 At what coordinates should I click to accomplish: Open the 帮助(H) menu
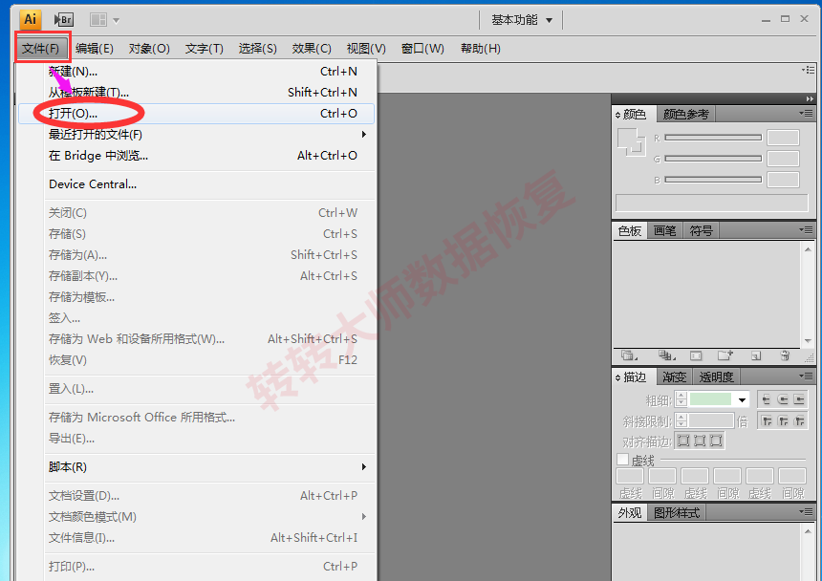coord(480,49)
